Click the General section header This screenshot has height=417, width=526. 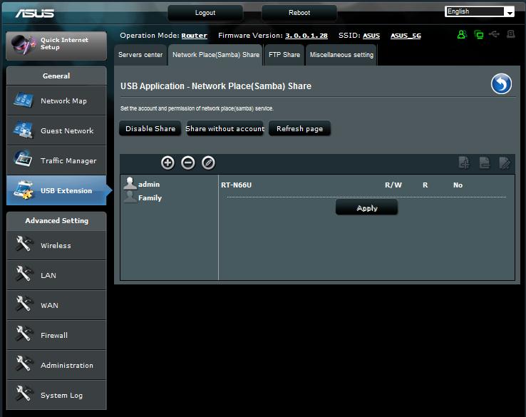(x=56, y=76)
